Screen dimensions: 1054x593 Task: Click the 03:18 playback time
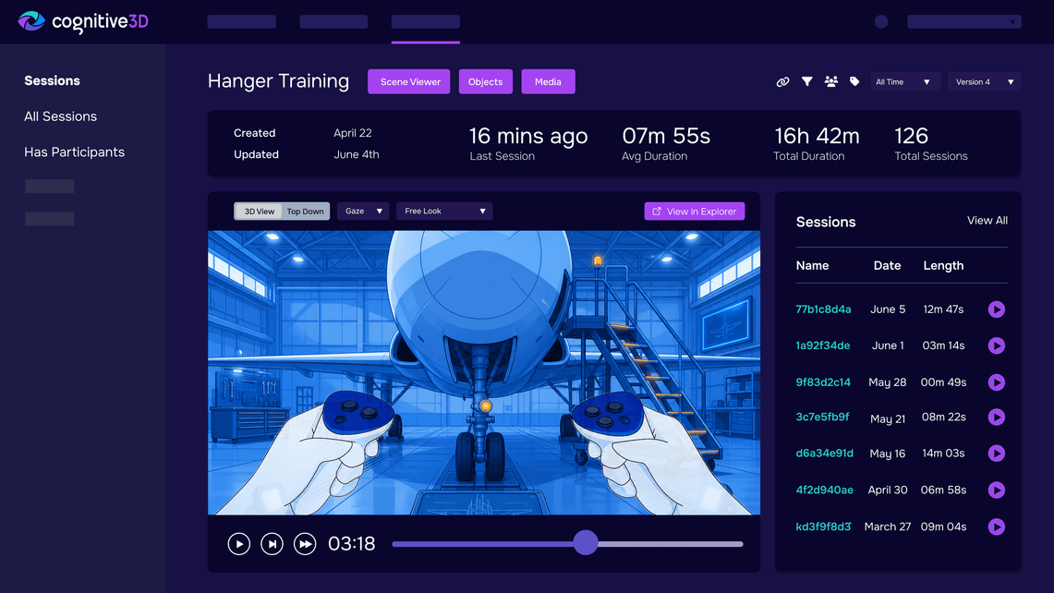352,543
